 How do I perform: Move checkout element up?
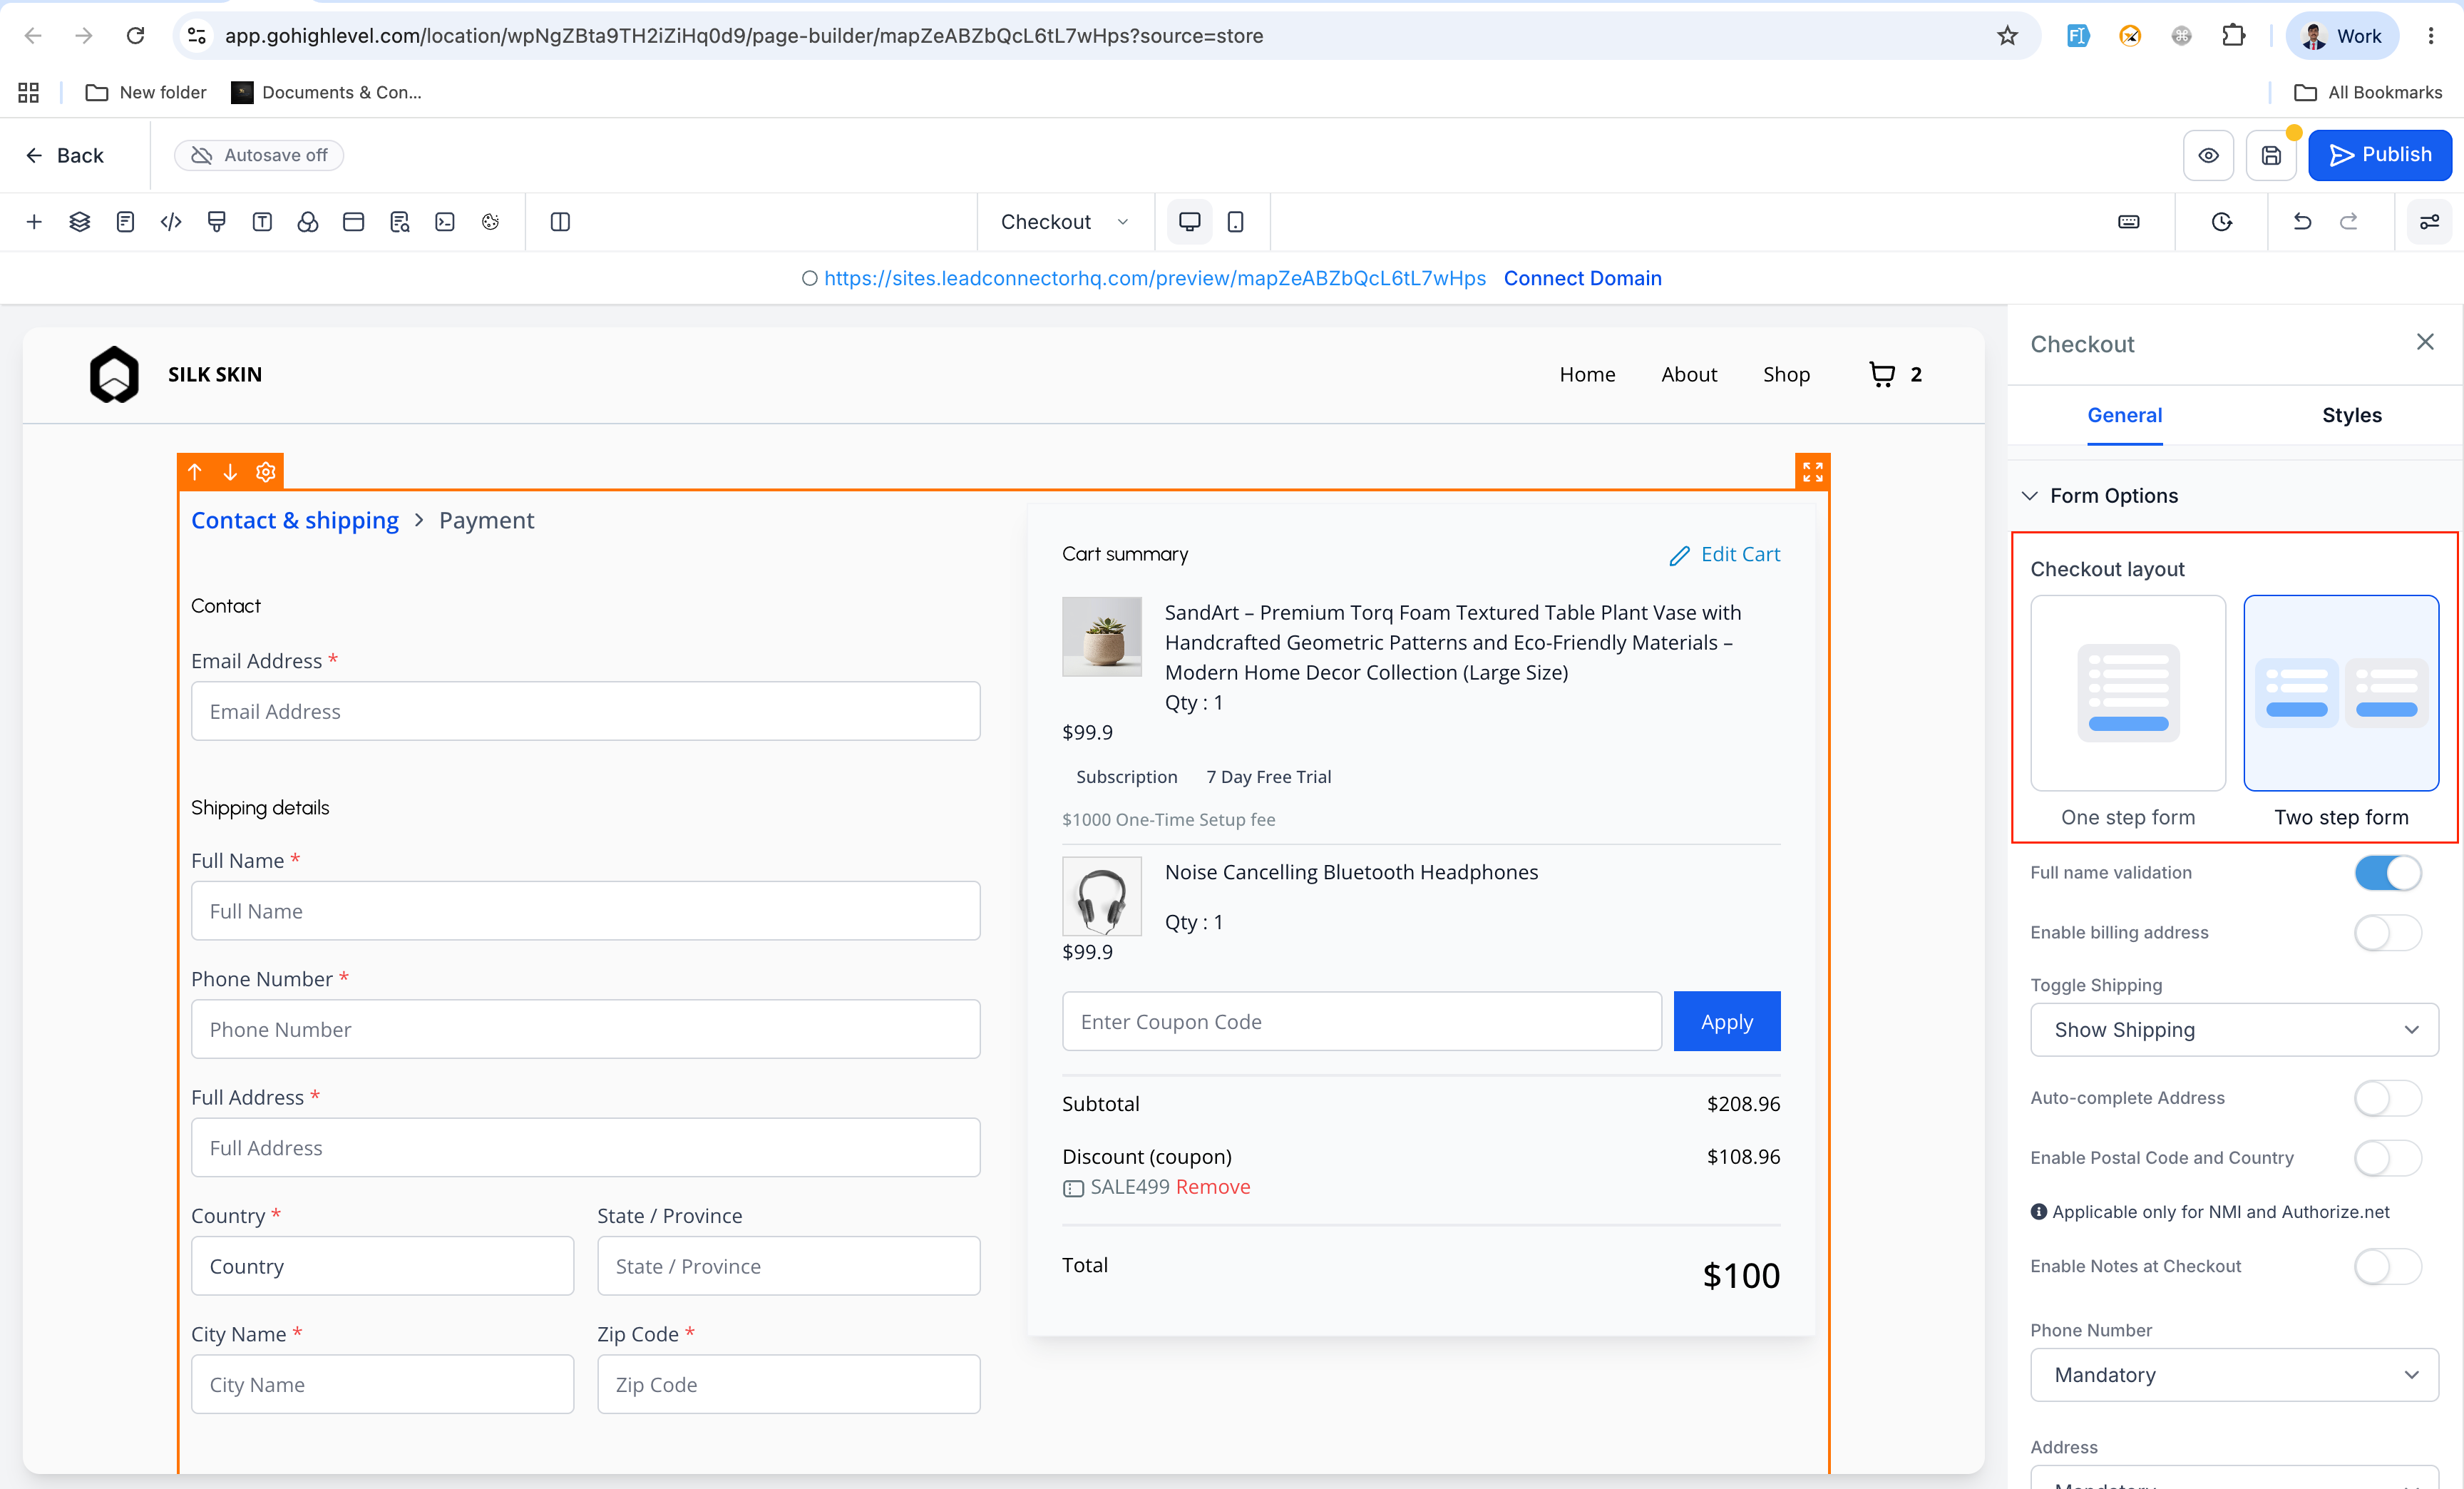click(195, 472)
